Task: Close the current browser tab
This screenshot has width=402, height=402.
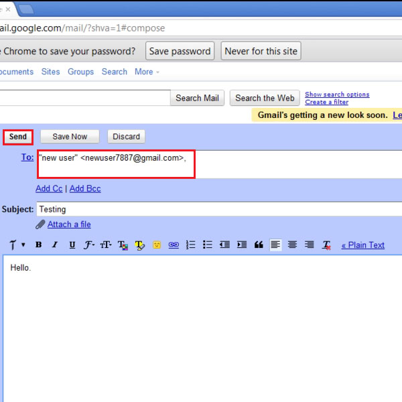Action: coord(8,9)
